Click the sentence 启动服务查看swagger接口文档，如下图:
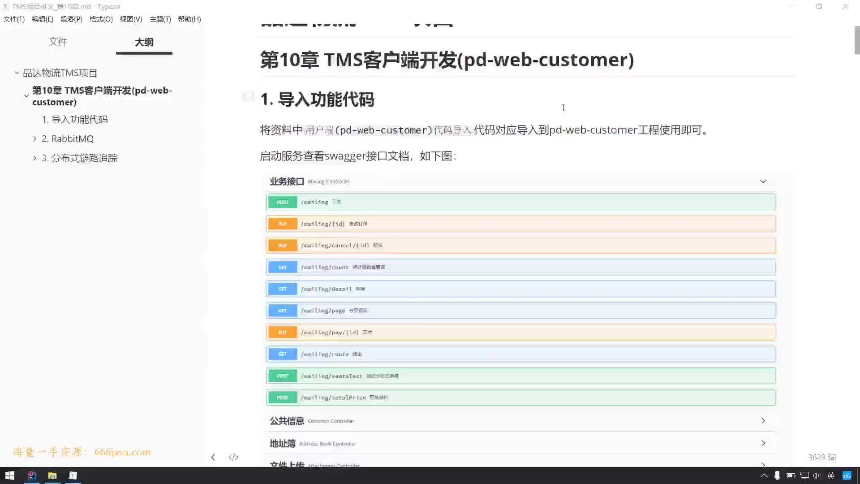Image resolution: width=860 pixels, height=484 pixels. tap(358, 156)
